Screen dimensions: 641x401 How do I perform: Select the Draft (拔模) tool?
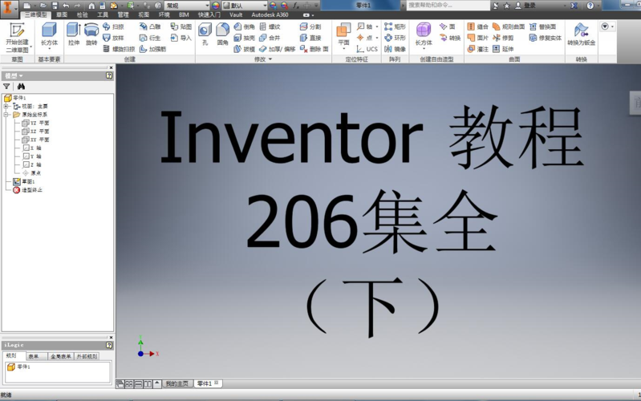pos(245,49)
